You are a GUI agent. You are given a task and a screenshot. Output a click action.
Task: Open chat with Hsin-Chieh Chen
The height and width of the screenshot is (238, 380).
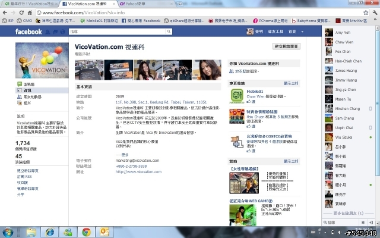[x=348, y=61]
